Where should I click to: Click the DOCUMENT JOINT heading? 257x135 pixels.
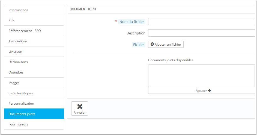click(83, 9)
